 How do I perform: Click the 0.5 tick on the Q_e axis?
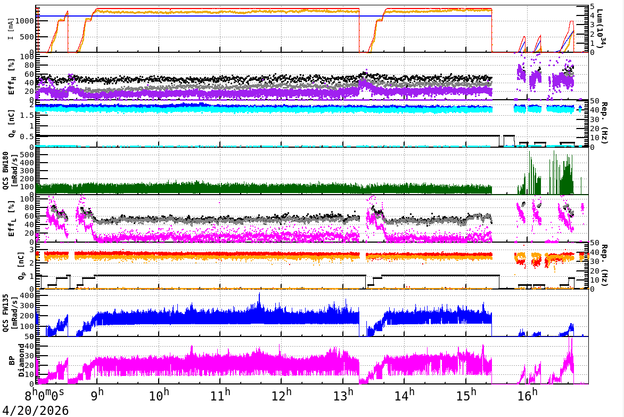click(28, 137)
